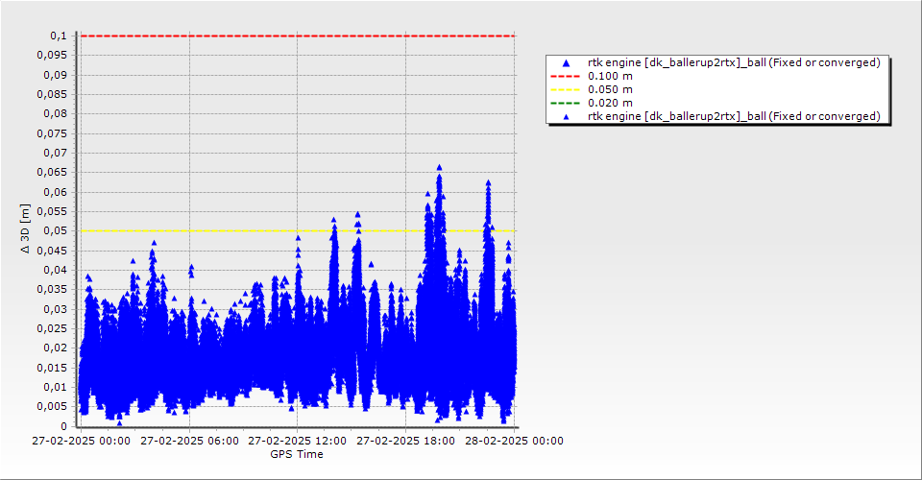
Task: Click the "28-02-2025 00:00" x-axis label
Action: point(514,441)
